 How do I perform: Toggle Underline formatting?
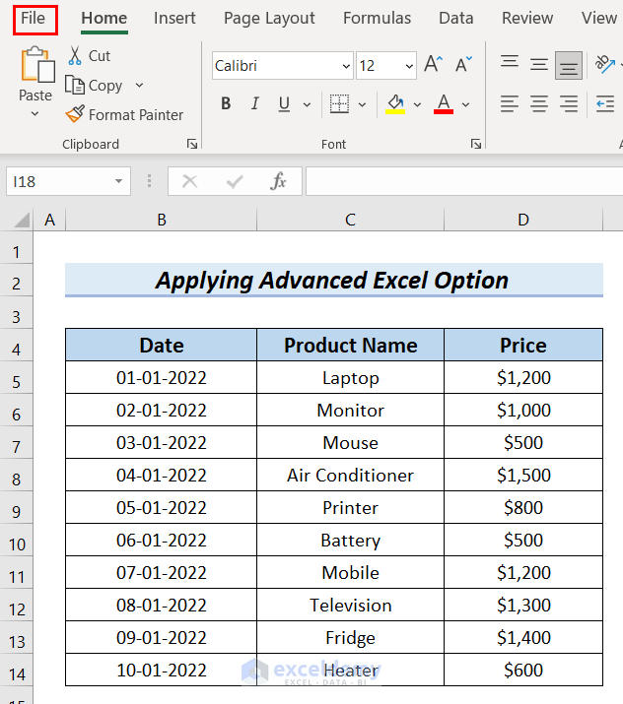284,104
